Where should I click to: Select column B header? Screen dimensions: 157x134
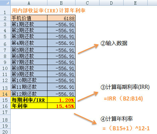pyautogui.click(x=61, y=3)
